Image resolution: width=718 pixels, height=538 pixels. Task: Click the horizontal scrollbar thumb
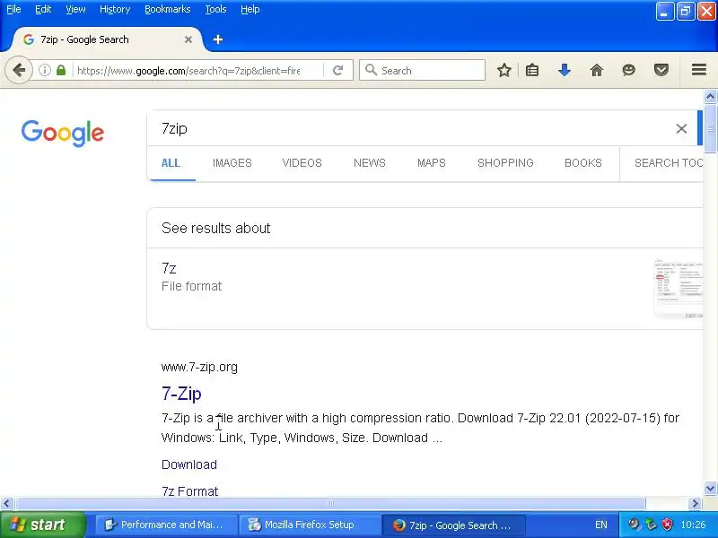tap(329, 504)
